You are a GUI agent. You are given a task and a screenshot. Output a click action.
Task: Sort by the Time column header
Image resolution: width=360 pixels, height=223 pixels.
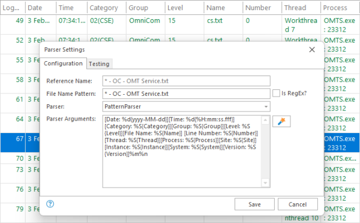click(71, 8)
